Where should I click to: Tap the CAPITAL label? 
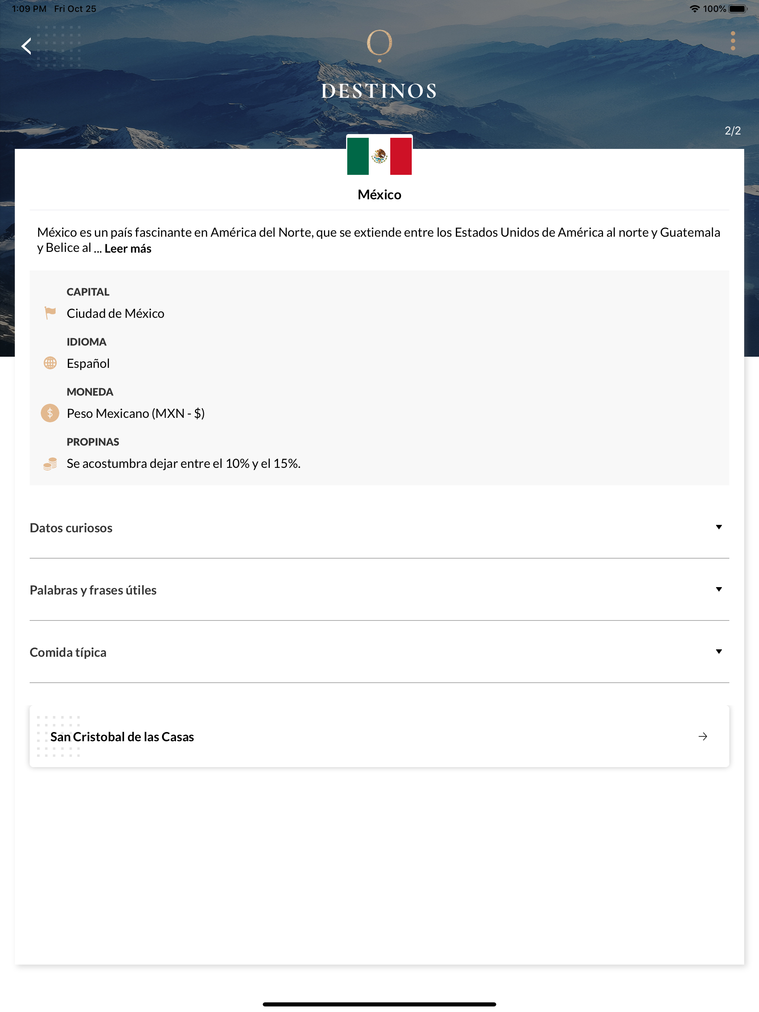click(88, 292)
